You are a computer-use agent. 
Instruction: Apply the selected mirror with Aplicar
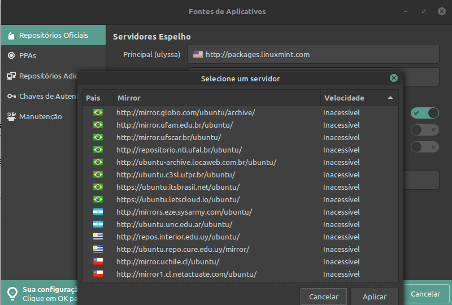pyautogui.click(x=375, y=297)
